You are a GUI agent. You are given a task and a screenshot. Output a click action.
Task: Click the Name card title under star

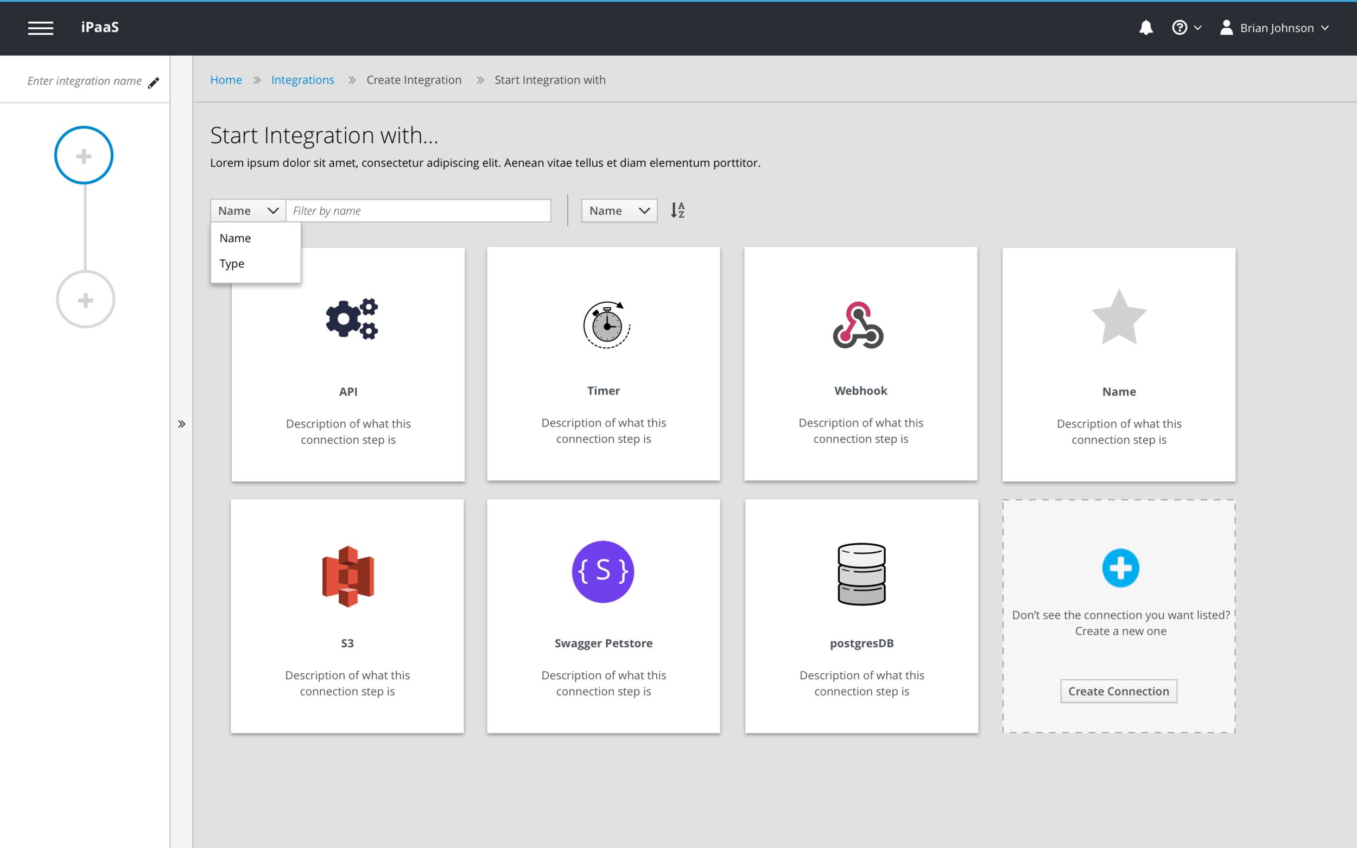point(1119,392)
